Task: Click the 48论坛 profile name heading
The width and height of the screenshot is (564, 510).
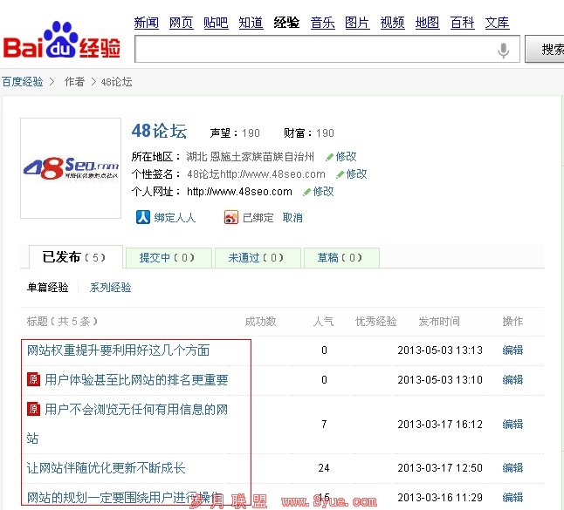Action: point(159,131)
